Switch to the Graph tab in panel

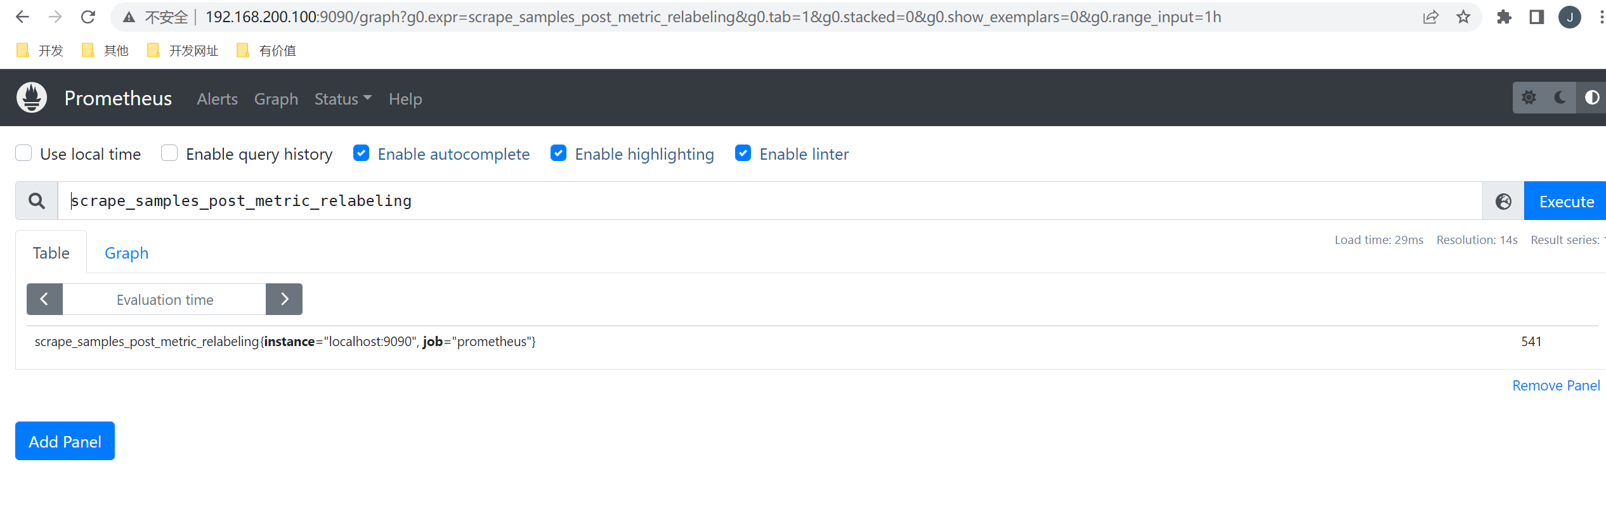(x=127, y=253)
